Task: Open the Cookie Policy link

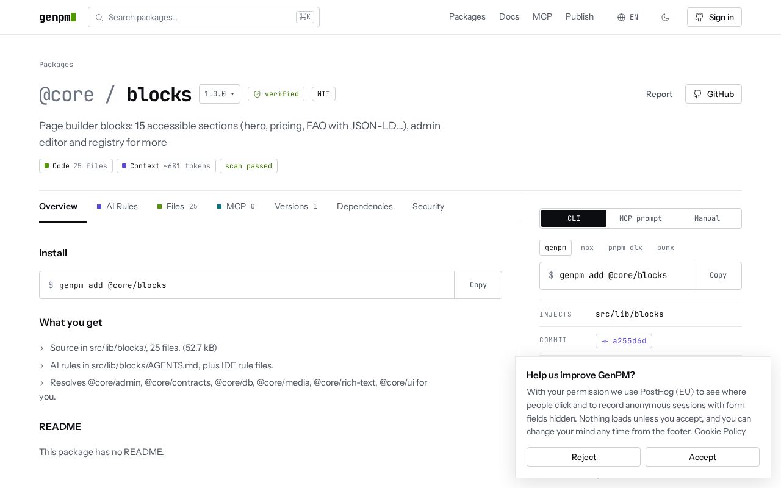Action: click(x=720, y=431)
